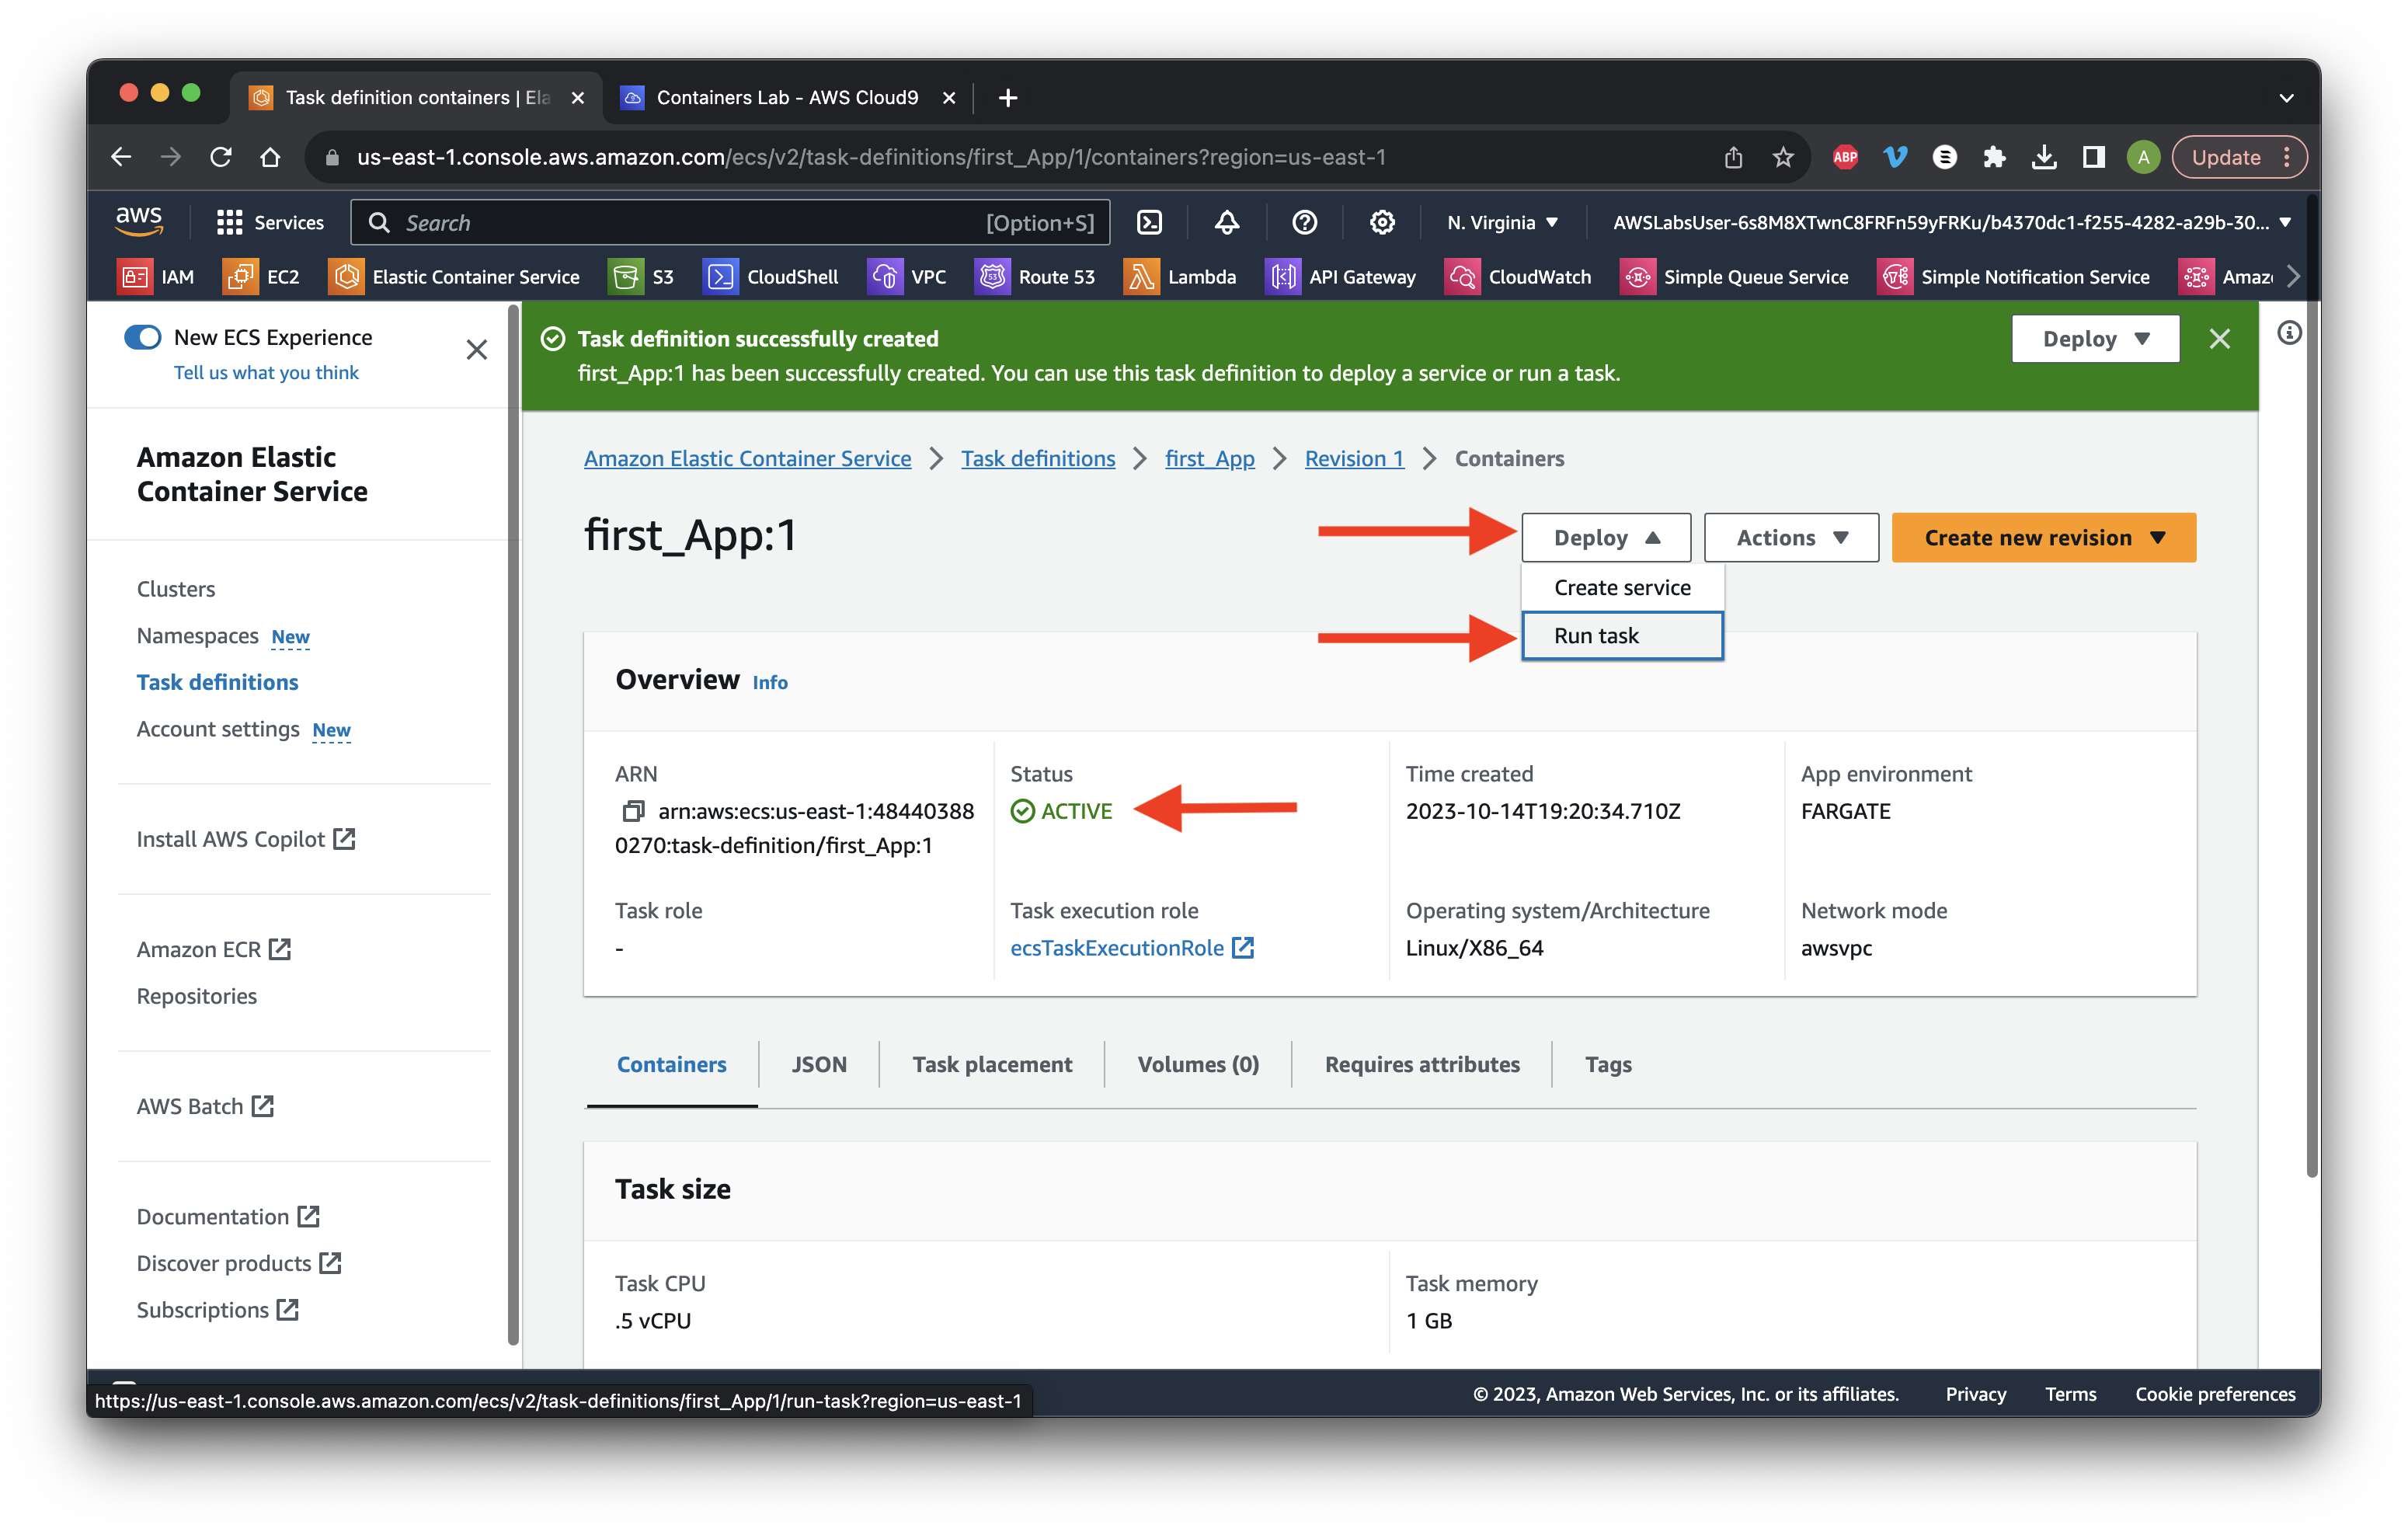Switch to the Containers Lab Cloud9 browser tab
The image size is (2408, 1532).
point(787,97)
